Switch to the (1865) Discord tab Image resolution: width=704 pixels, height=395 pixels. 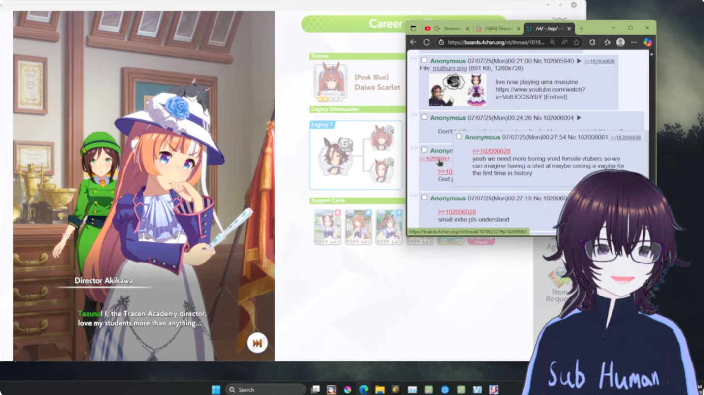[498, 28]
